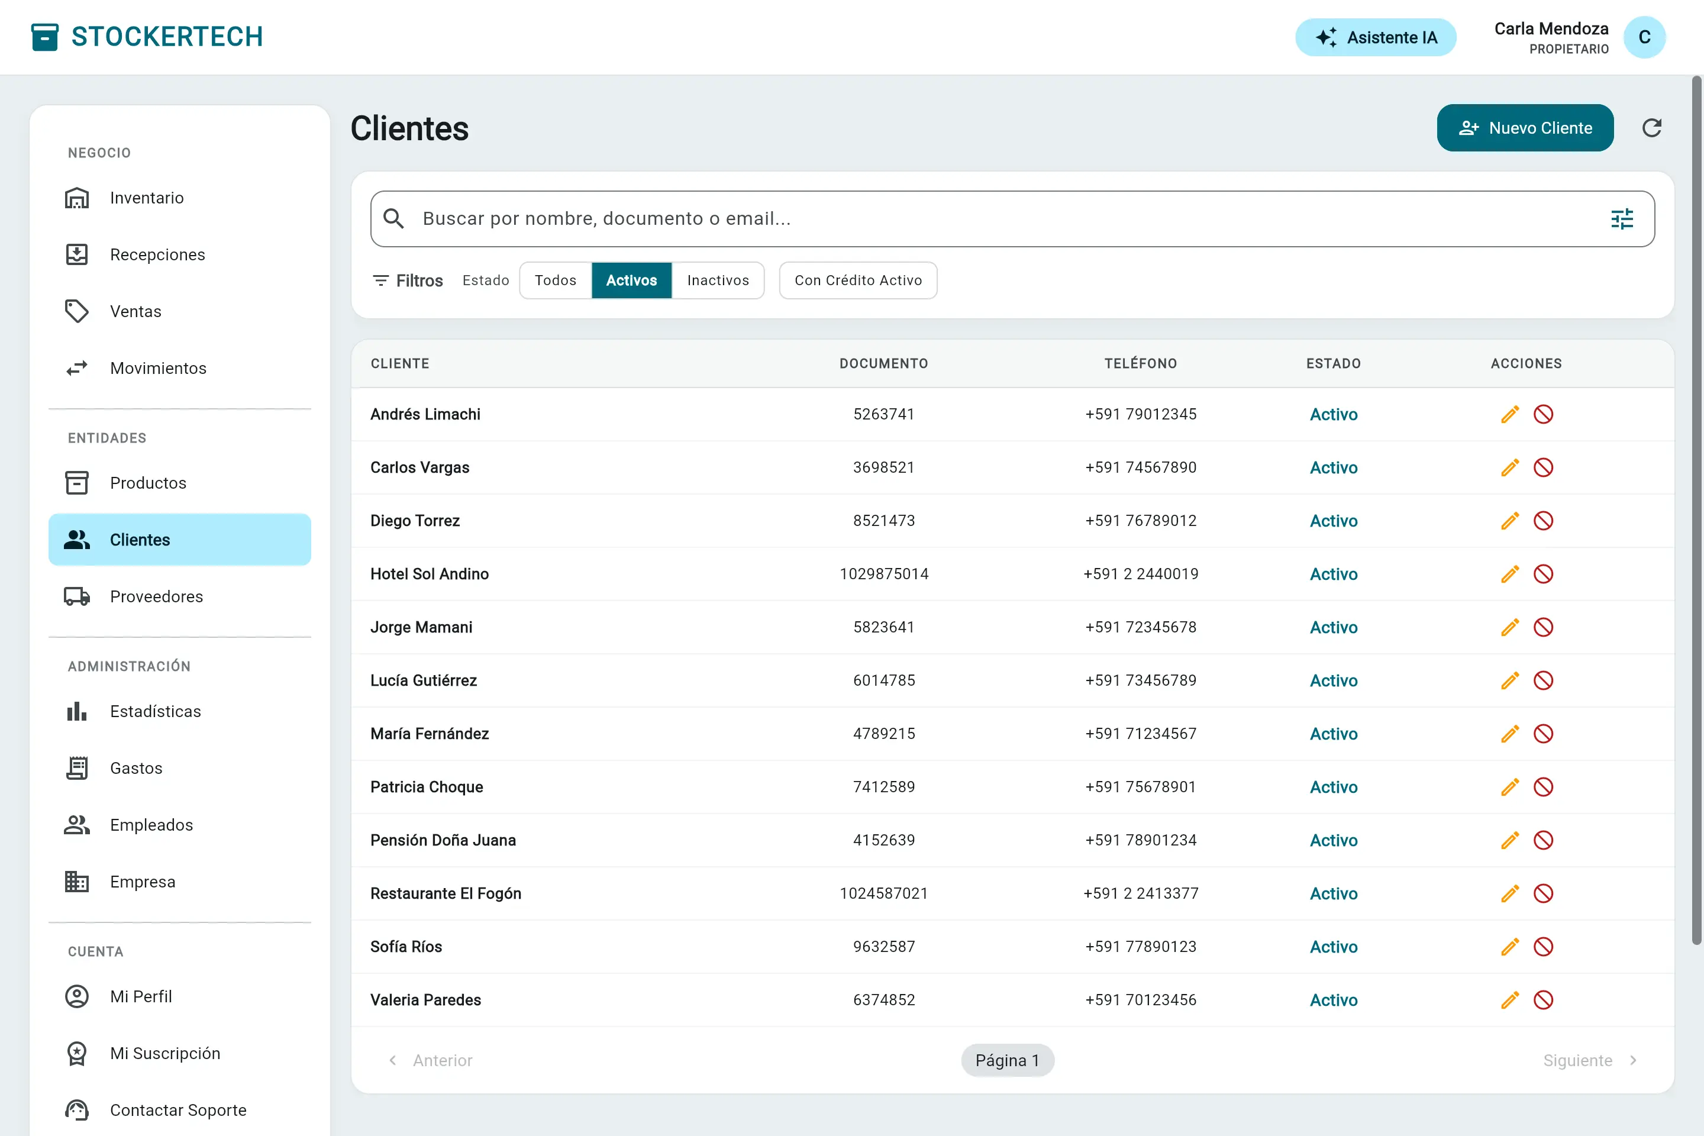
Task: Edit client María Fernández
Action: pos(1510,734)
